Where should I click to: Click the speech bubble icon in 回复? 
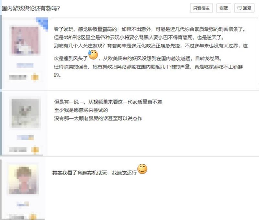pyautogui.click(x=239, y=8)
